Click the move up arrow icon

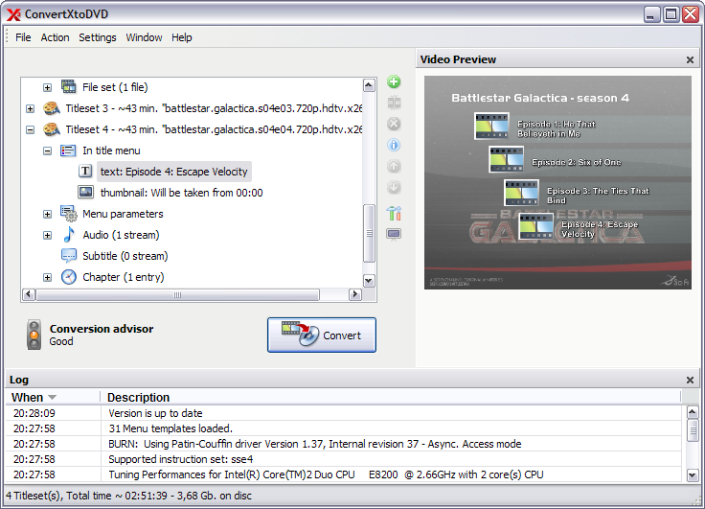pyautogui.click(x=394, y=166)
